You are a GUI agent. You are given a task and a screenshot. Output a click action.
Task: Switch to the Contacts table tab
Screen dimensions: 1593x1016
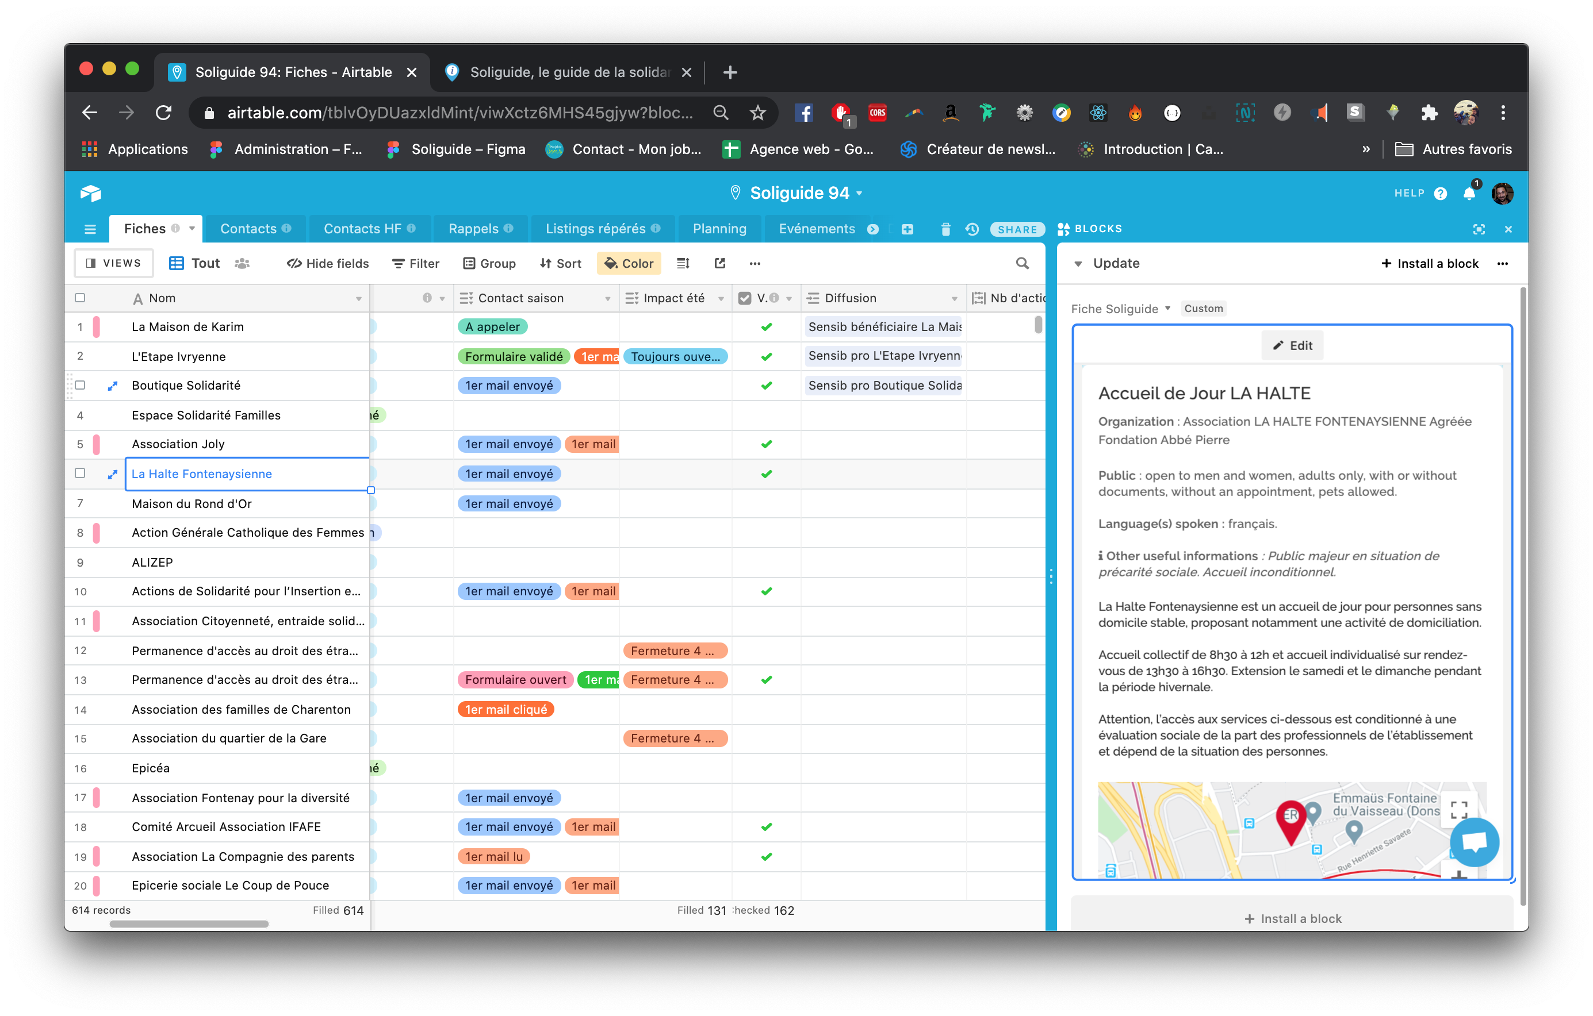pyautogui.click(x=248, y=229)
